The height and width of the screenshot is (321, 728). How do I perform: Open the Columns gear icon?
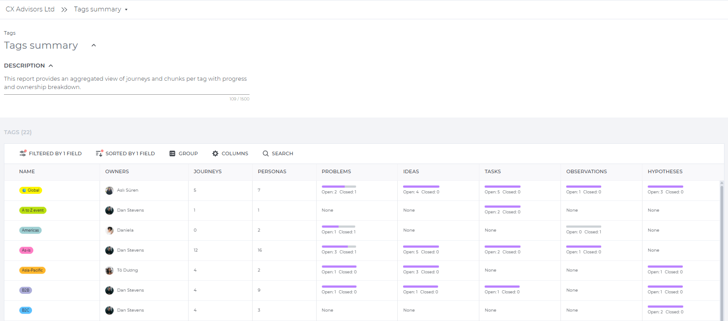coord(215,153)
